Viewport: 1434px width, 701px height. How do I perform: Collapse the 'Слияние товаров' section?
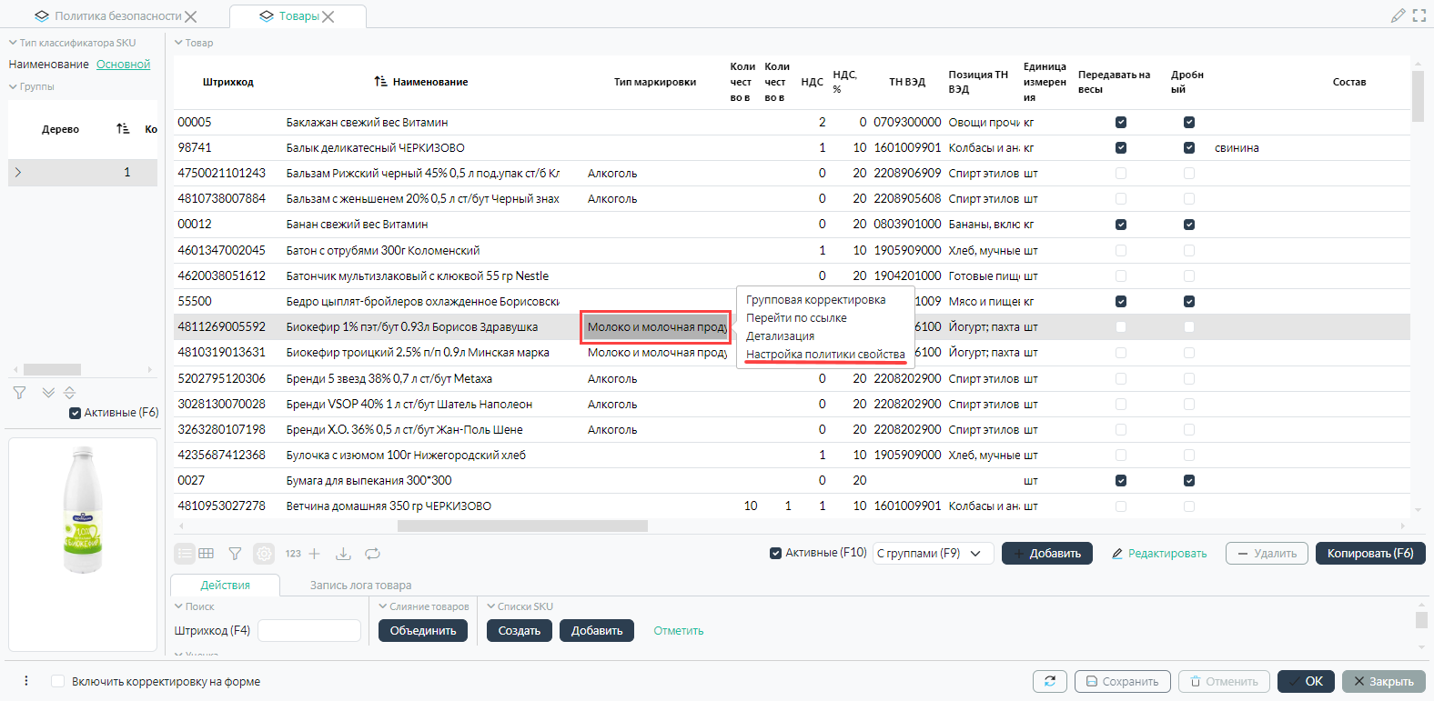(x=383, y=606)
